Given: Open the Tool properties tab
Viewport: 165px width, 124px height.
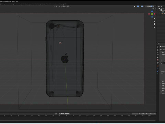Looking at the screenshot, I should [x=158, y=47].
